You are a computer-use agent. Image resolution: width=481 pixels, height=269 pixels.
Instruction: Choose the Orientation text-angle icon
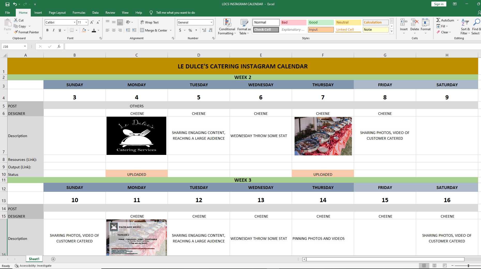(x=128, y=22)
